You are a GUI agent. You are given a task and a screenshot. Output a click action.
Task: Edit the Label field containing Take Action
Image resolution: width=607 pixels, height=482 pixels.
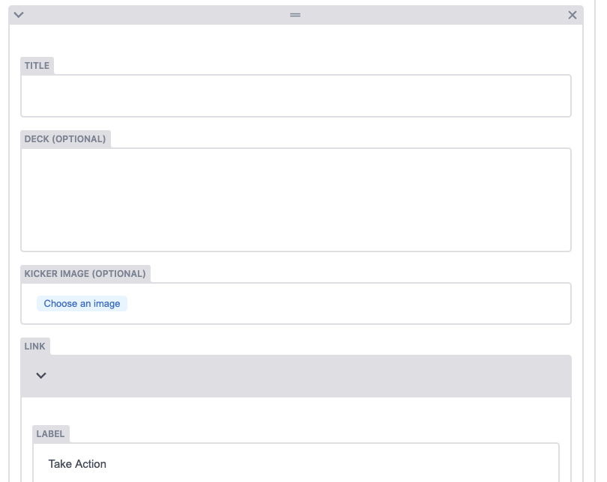pos(296,463)
